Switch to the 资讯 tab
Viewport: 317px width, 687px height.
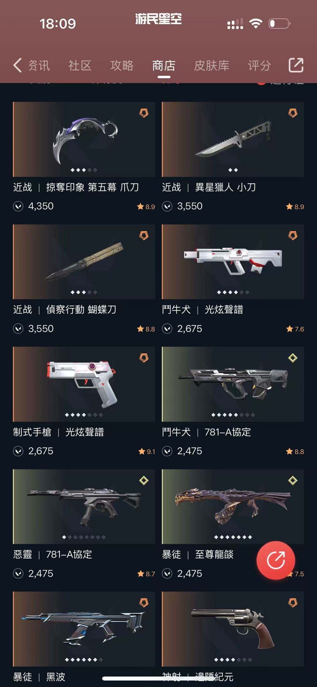coord(39,65)
